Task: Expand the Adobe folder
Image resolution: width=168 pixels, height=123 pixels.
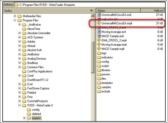Action: [19, 42]
